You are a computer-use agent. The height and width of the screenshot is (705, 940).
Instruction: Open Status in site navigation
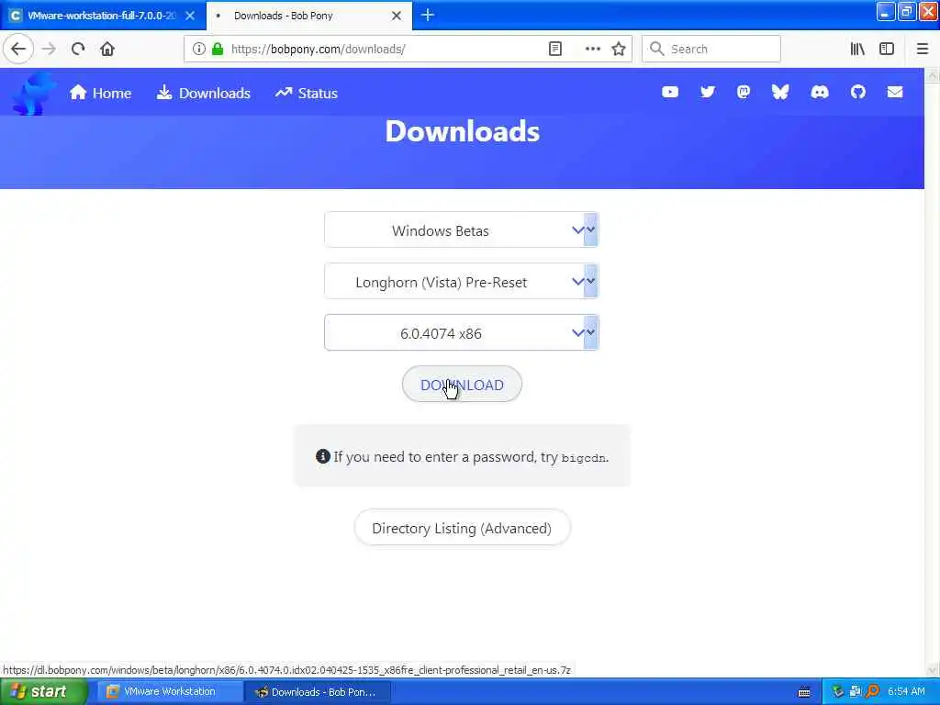tap(307, 93)
